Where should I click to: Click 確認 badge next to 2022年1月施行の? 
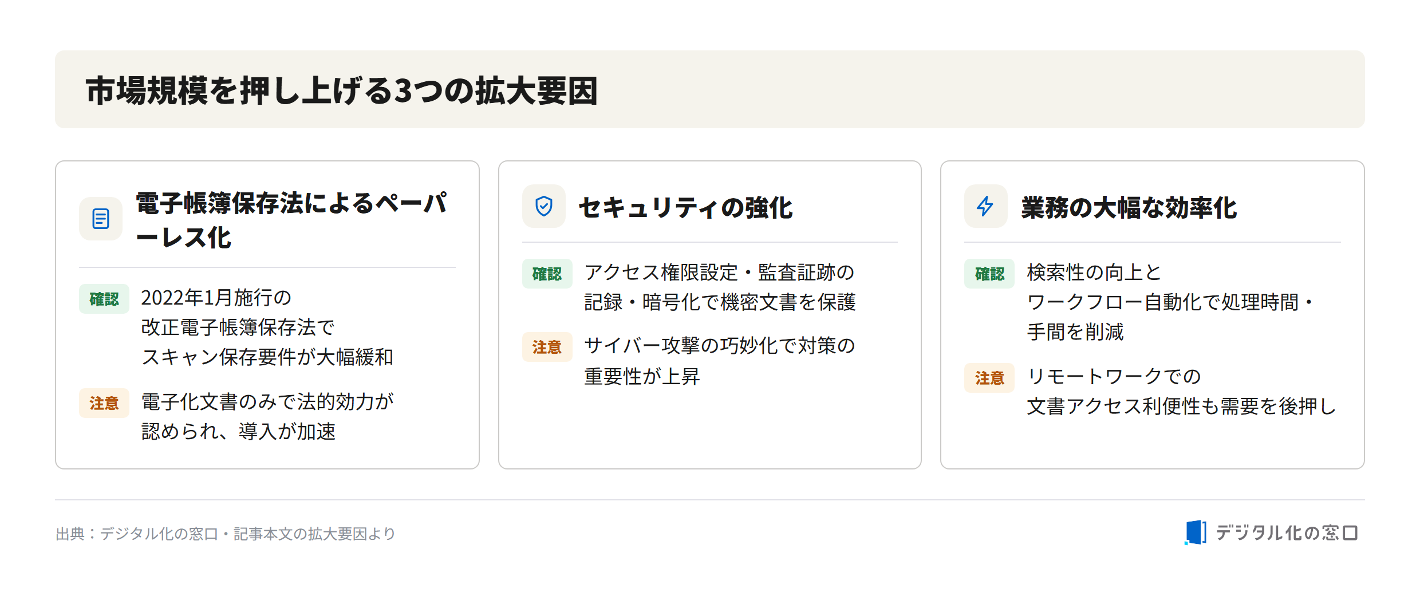(104, 299)
